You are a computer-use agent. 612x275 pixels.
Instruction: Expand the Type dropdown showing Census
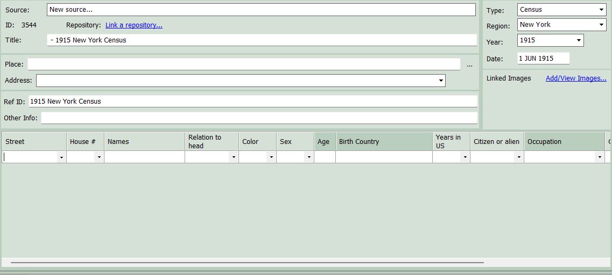pyautogui.click(x=601, y=10)
